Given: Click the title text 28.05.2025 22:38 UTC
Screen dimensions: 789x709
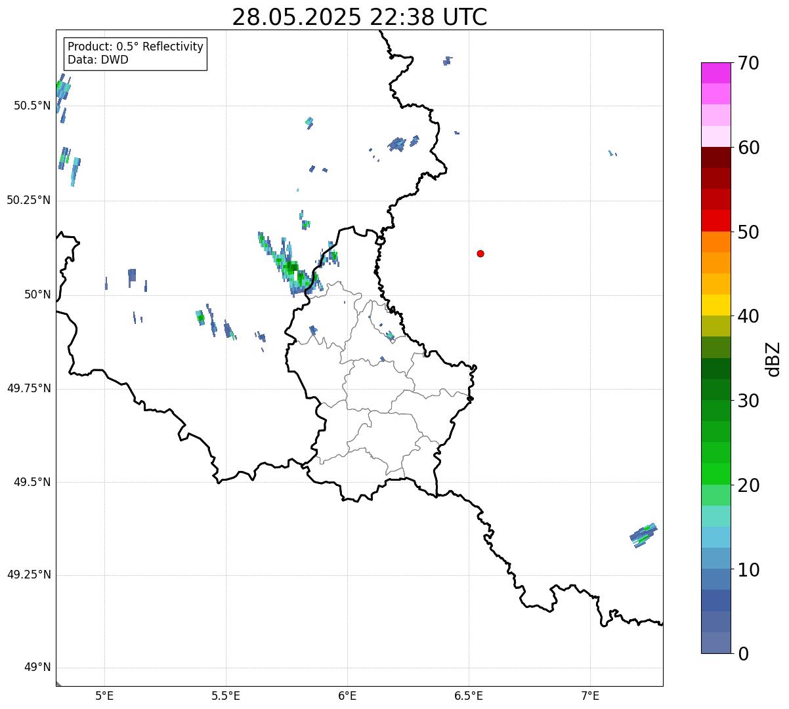Looking at the screenshot, I should [360, 17].
